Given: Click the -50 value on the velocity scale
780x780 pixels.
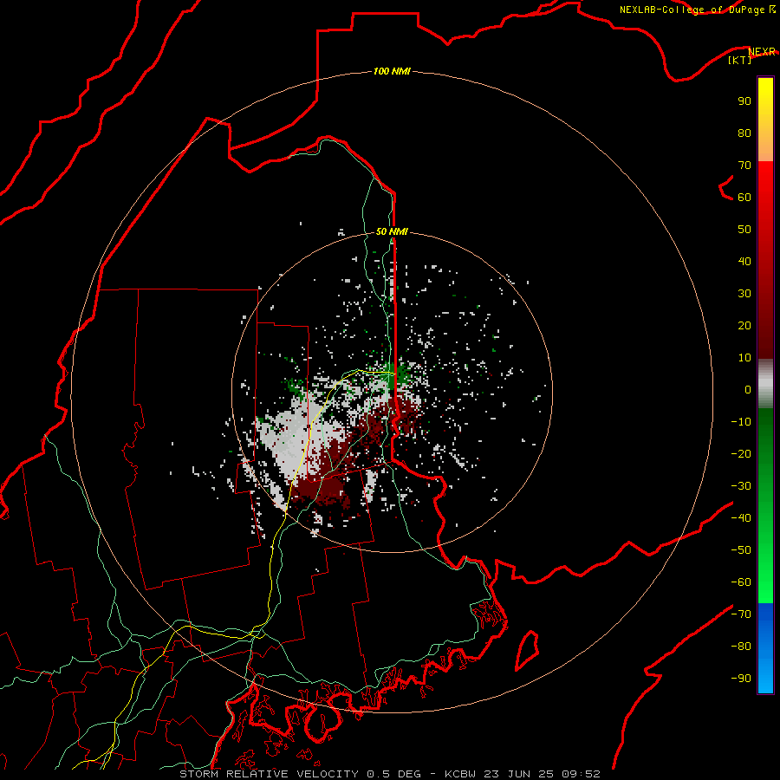Looking at the screenshot, I should (741, 550).
